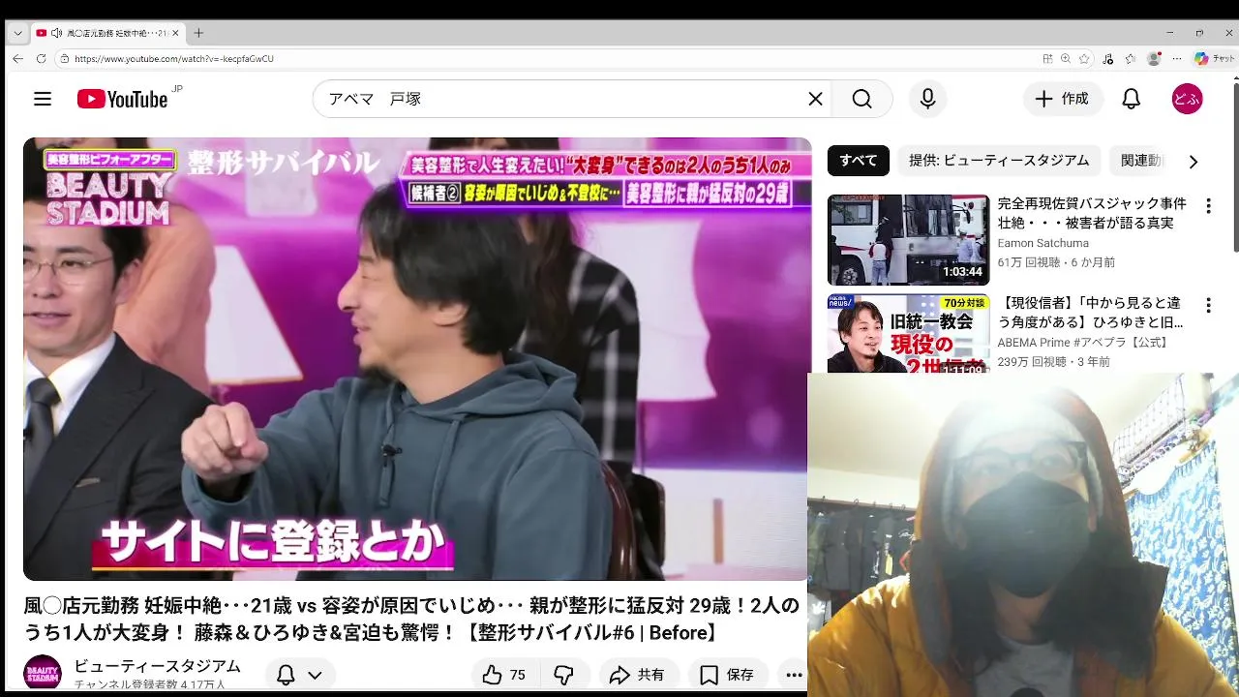
Task: Open options menu for 佐賀バスジャック video
Action: pyautogui.click(x=1208, y=206)
